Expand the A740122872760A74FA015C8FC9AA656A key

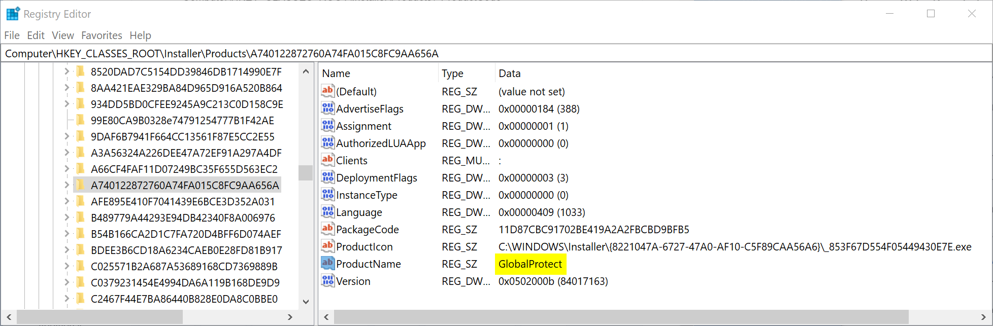point(67,185)
